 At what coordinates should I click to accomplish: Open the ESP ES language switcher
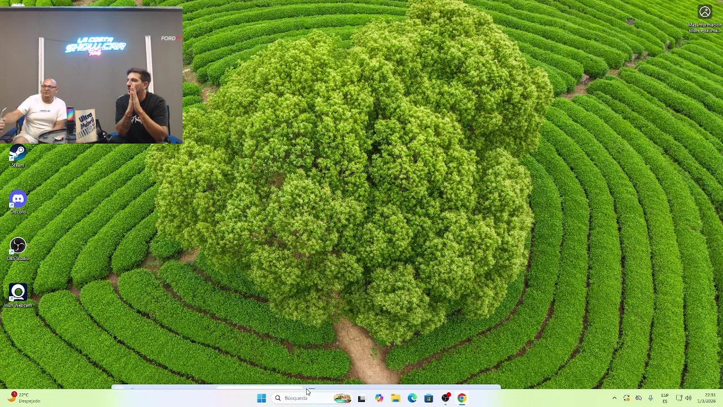tap(665, 398)
